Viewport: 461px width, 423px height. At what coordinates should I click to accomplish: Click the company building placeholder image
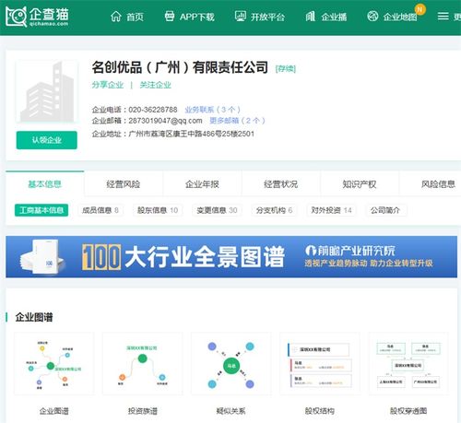click(47, 92)
